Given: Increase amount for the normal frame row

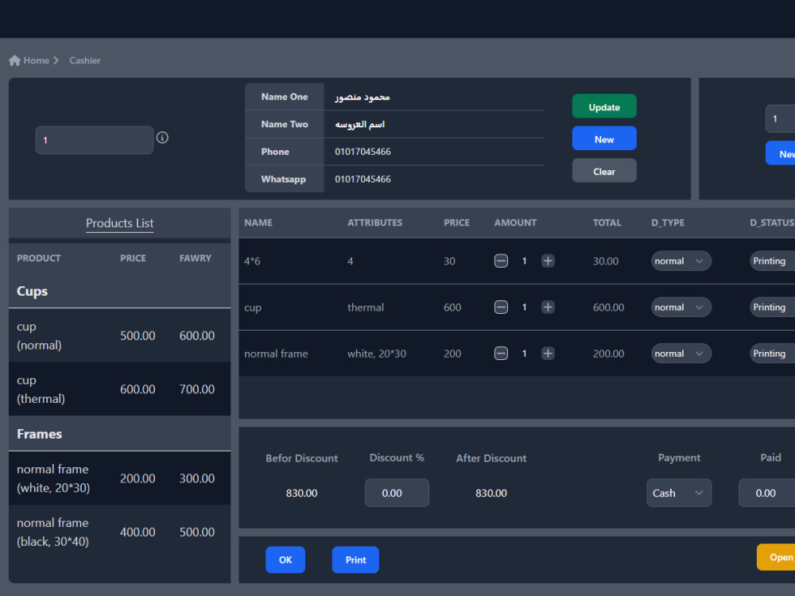Looking at the screenshot, I should (548, 354).
